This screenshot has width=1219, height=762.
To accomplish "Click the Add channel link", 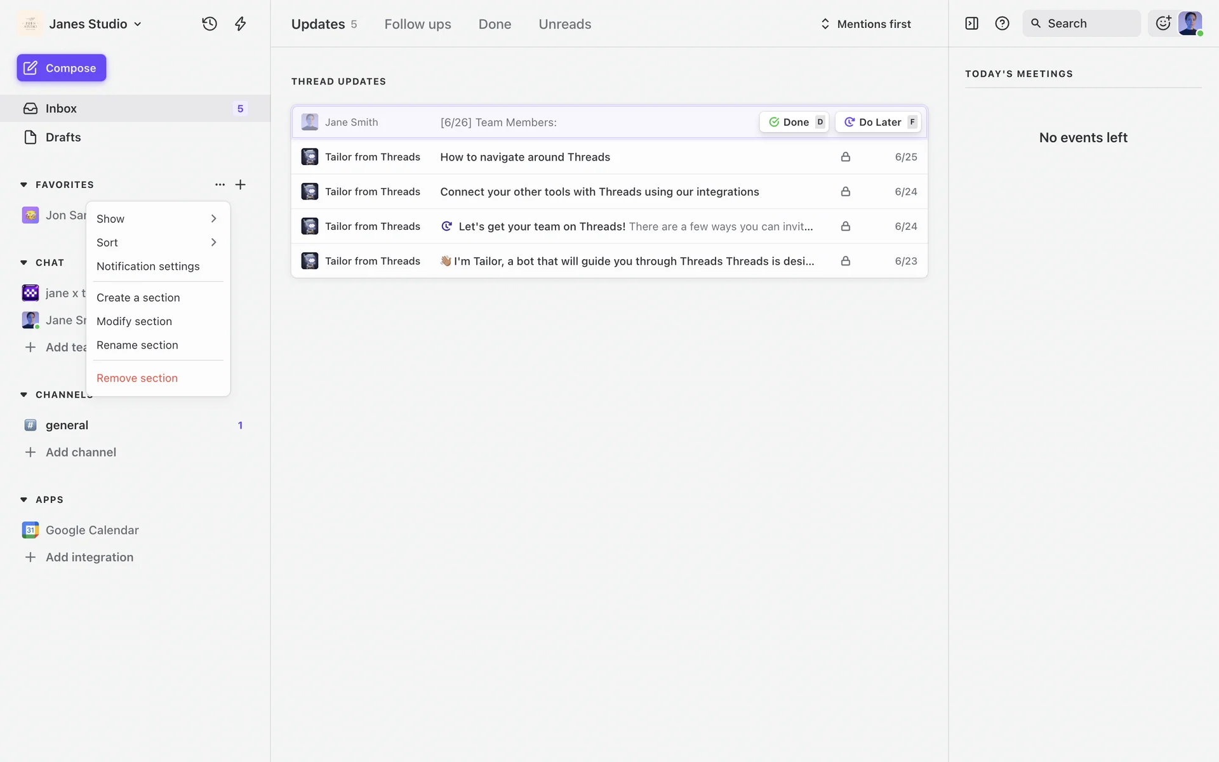I will coord(81,452).
